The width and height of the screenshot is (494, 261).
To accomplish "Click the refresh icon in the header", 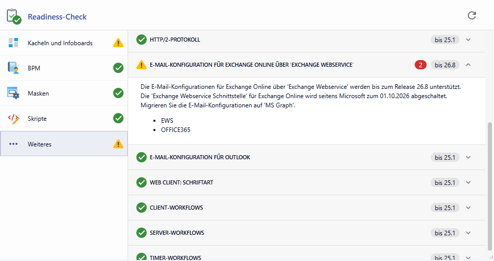I will coord(471,15).
